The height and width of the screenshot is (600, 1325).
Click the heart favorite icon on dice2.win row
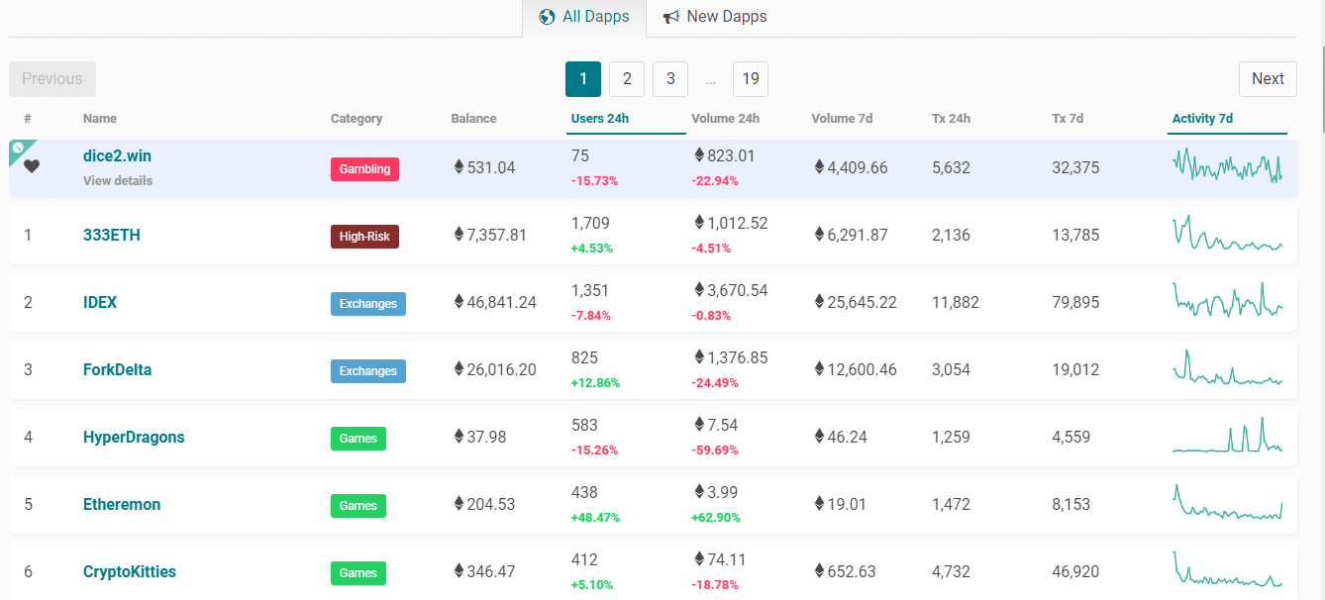(x=32, y=166)
